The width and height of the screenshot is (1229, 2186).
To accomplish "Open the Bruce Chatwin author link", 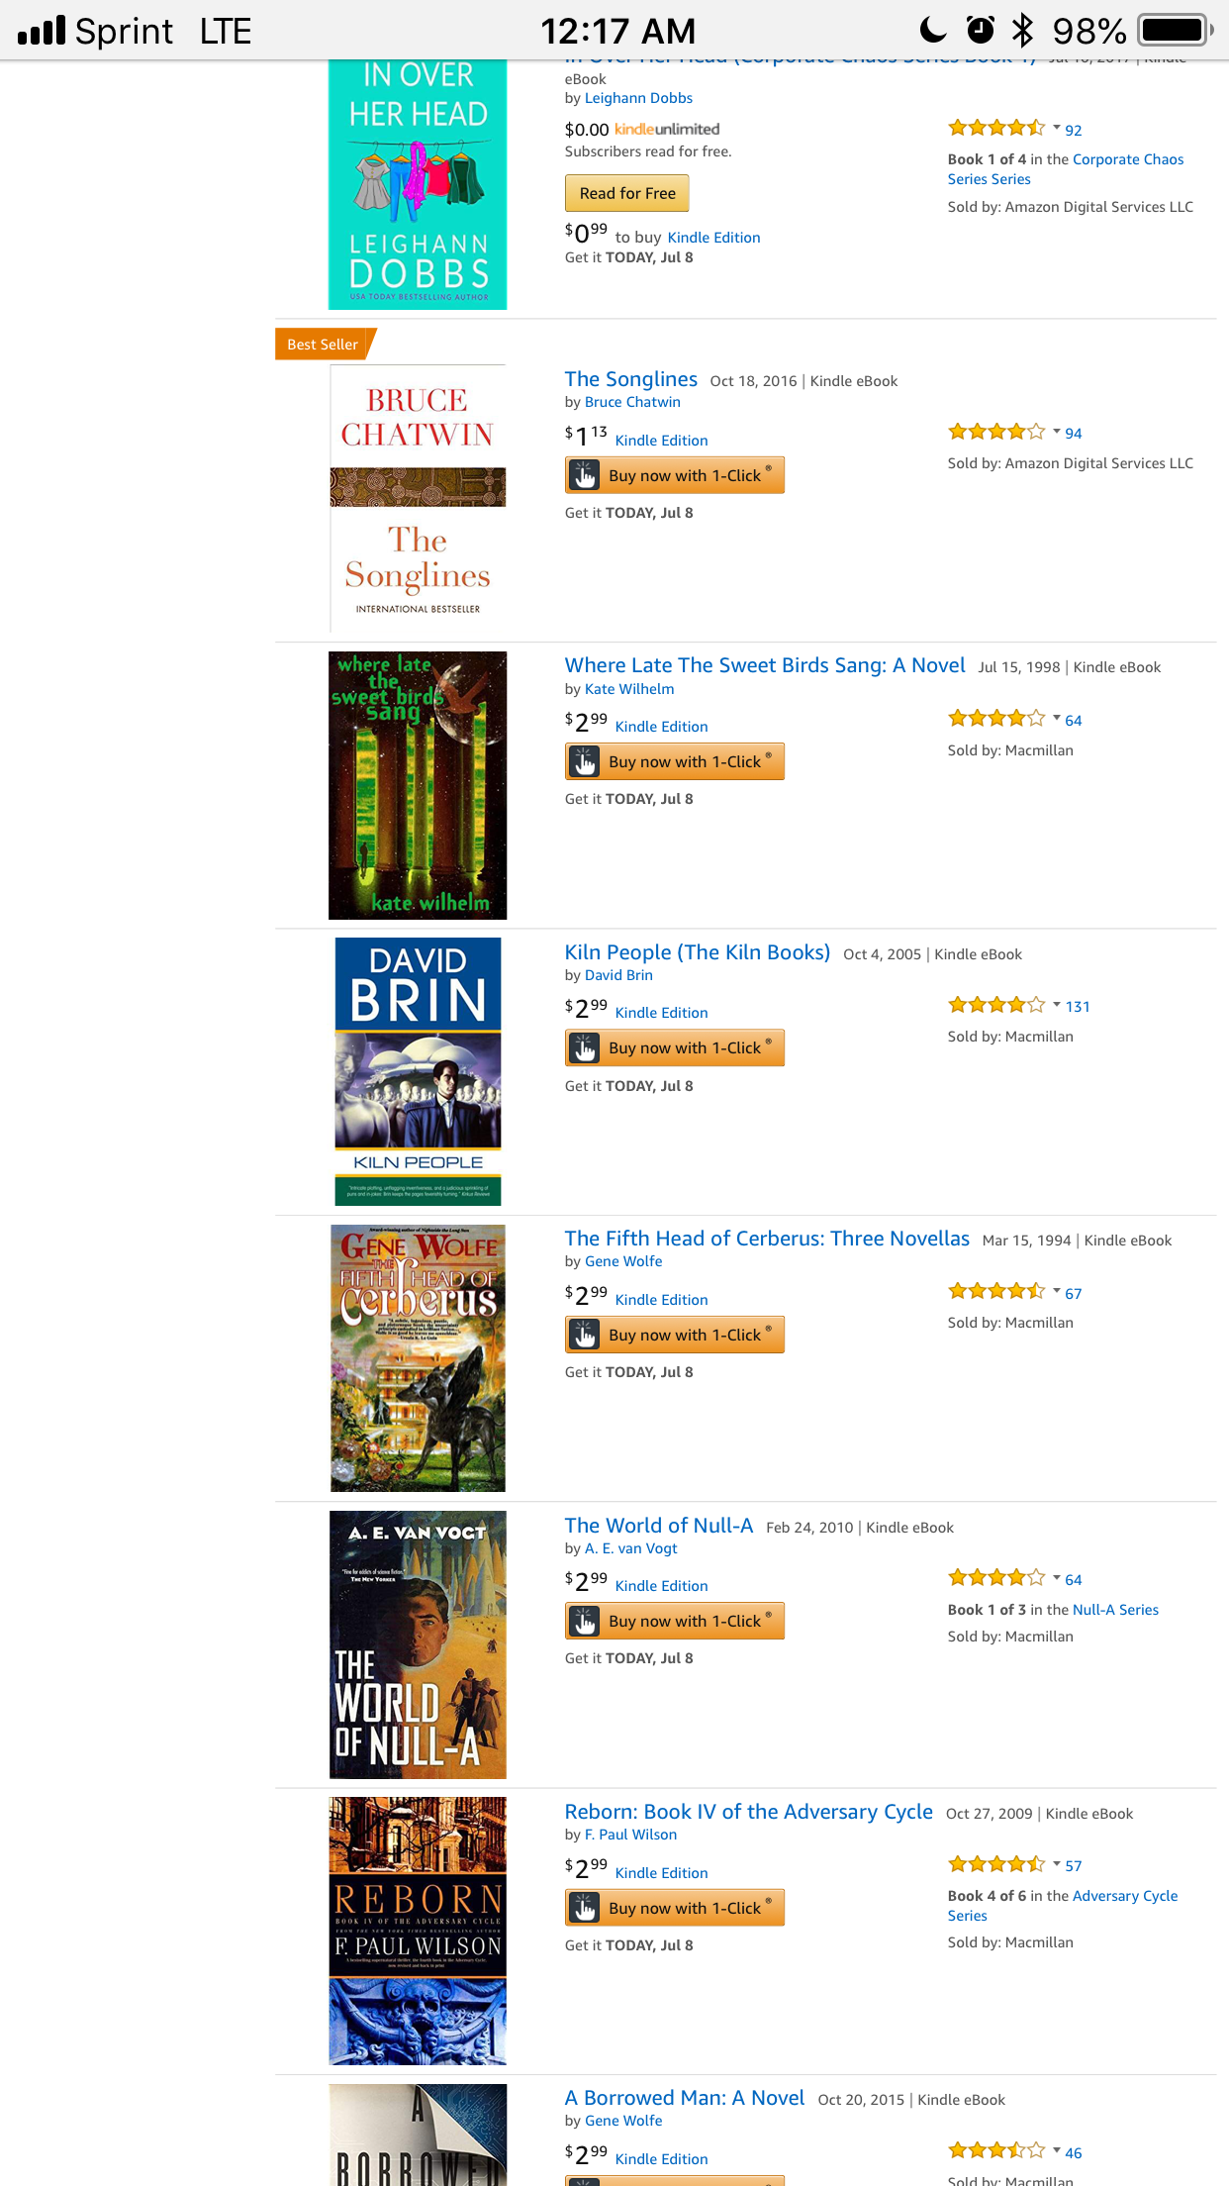I will (x=632, y=402).
